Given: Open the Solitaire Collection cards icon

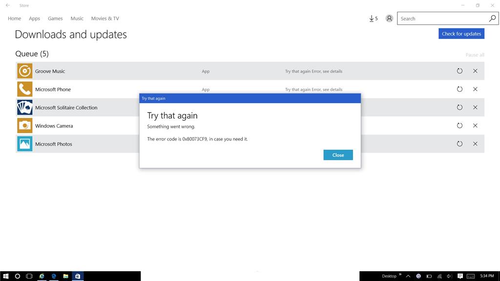Looking at the screenshot, I should (24, 107).
